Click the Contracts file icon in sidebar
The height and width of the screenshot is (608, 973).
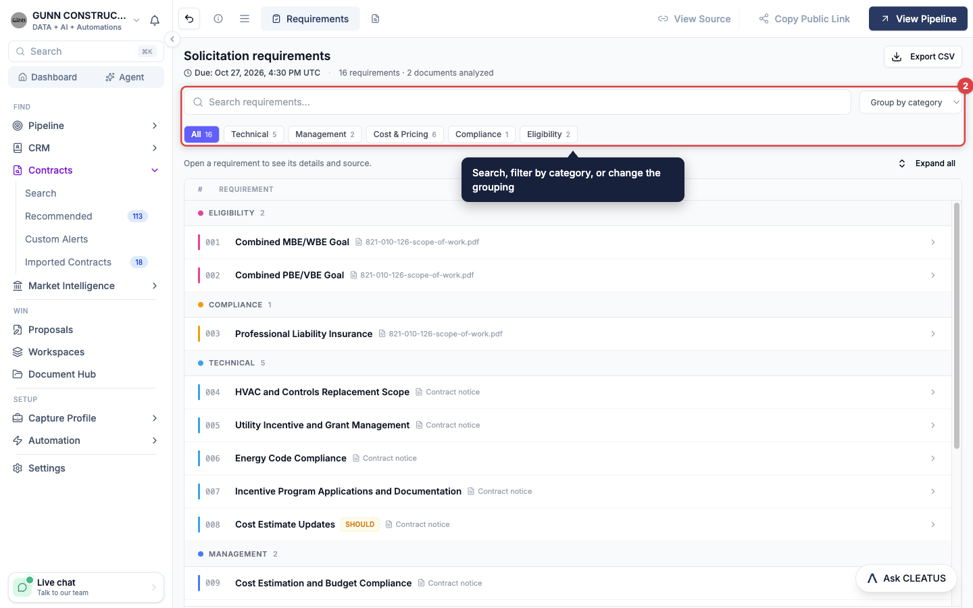18,170
